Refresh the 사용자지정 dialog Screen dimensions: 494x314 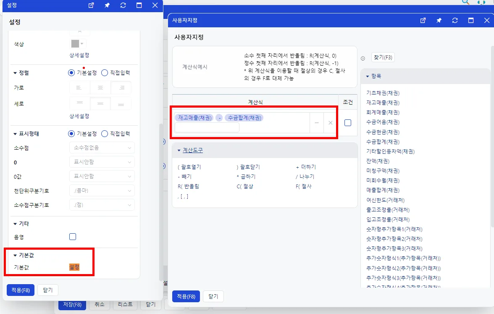click(455, 21)
